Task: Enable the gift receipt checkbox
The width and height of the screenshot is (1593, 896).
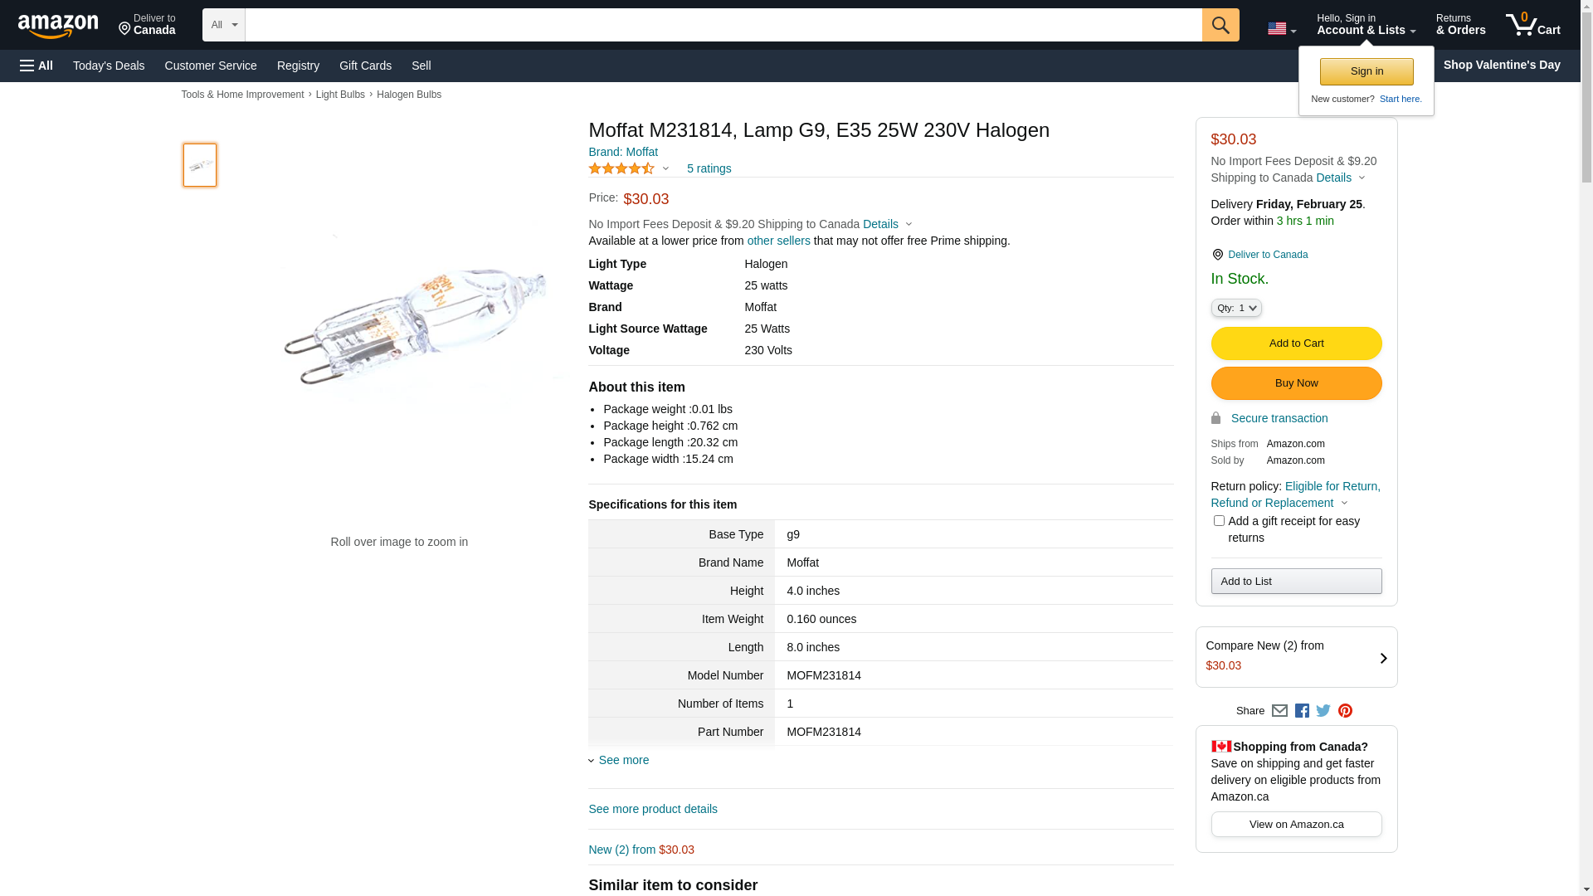Action: 1219,521
